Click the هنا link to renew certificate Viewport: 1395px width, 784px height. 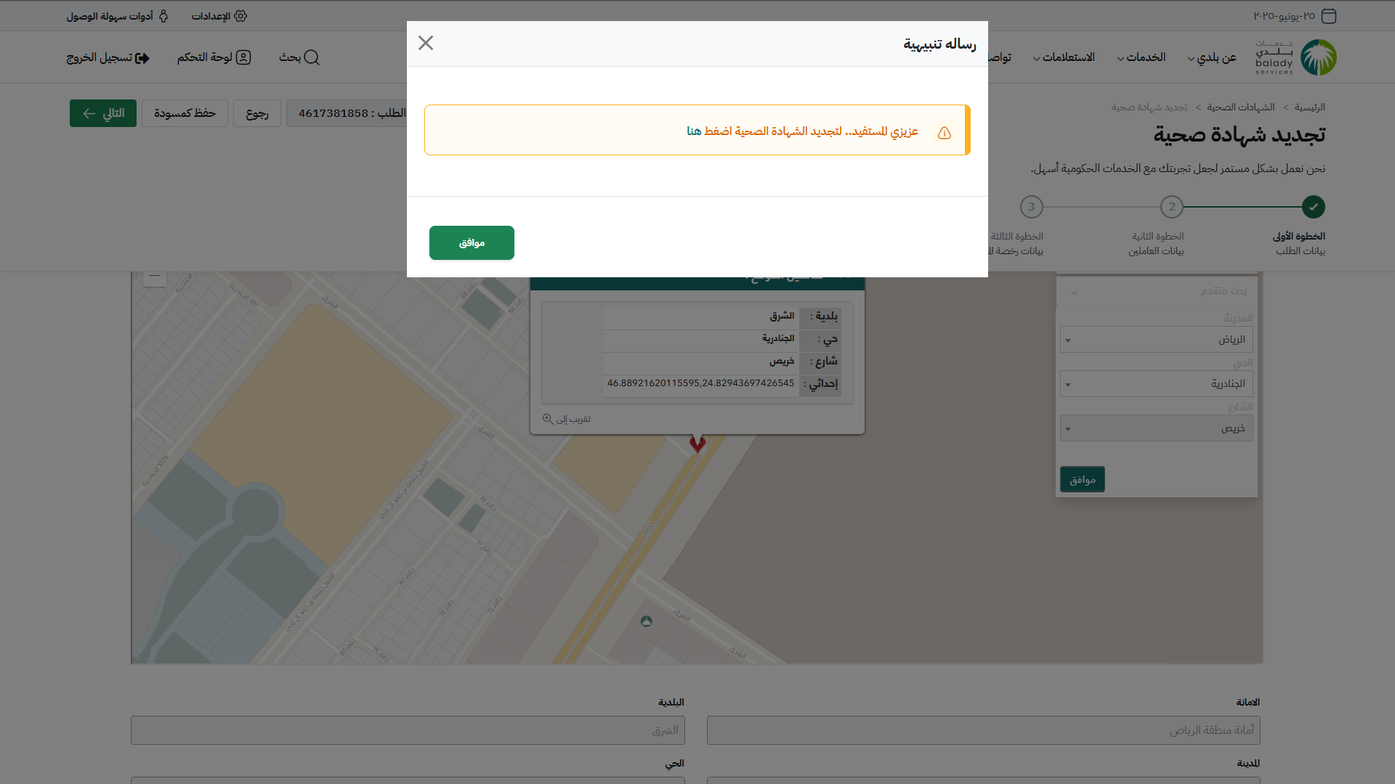(x=694, y=131)
